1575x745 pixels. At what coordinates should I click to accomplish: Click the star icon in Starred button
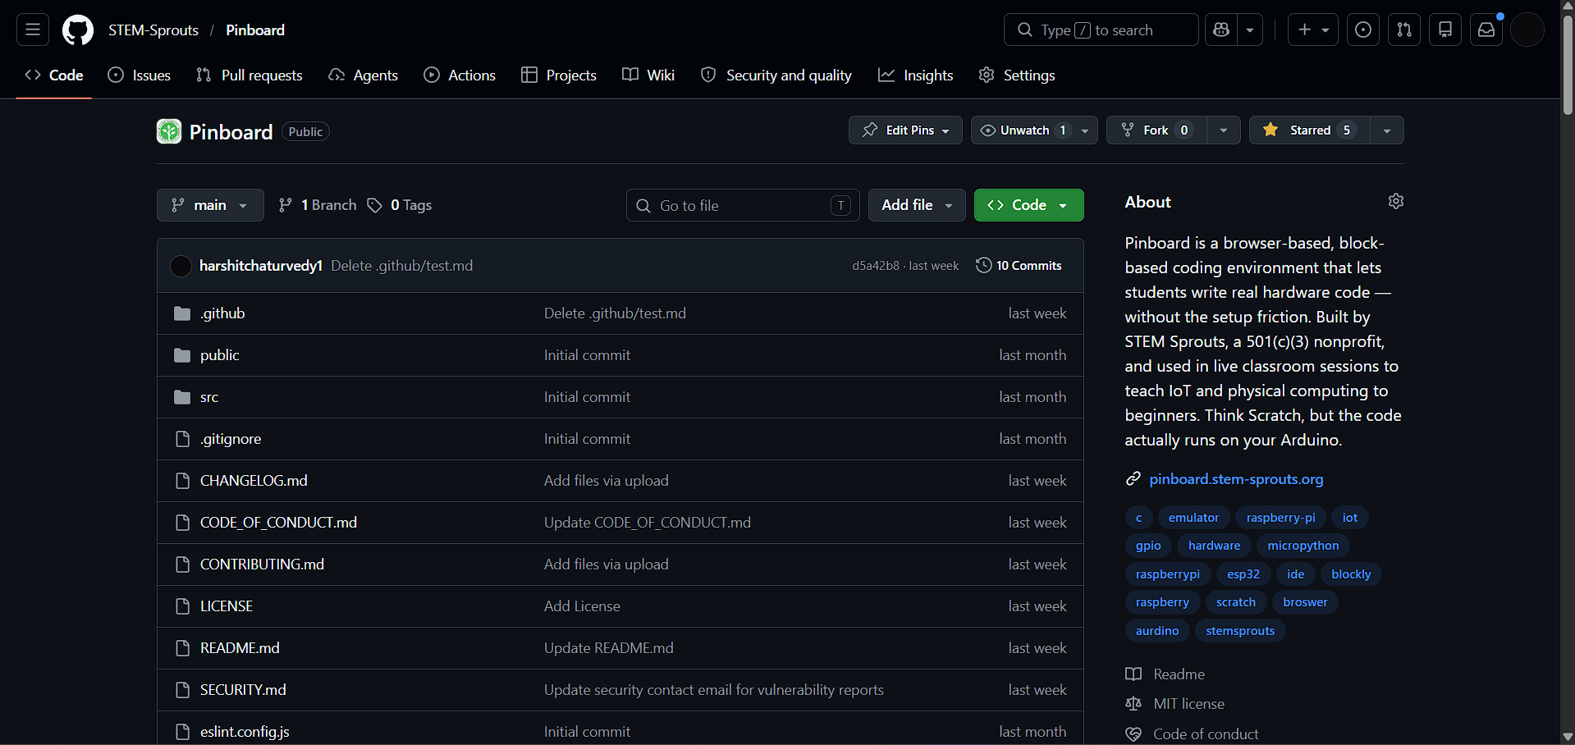(x=1271, y=130)
